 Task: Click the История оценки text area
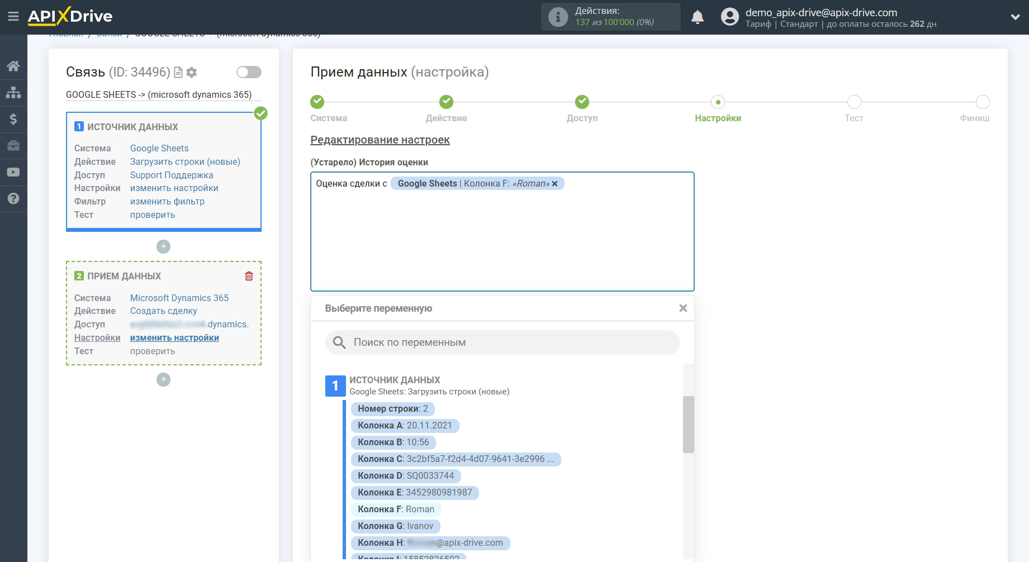coord(502,231)
